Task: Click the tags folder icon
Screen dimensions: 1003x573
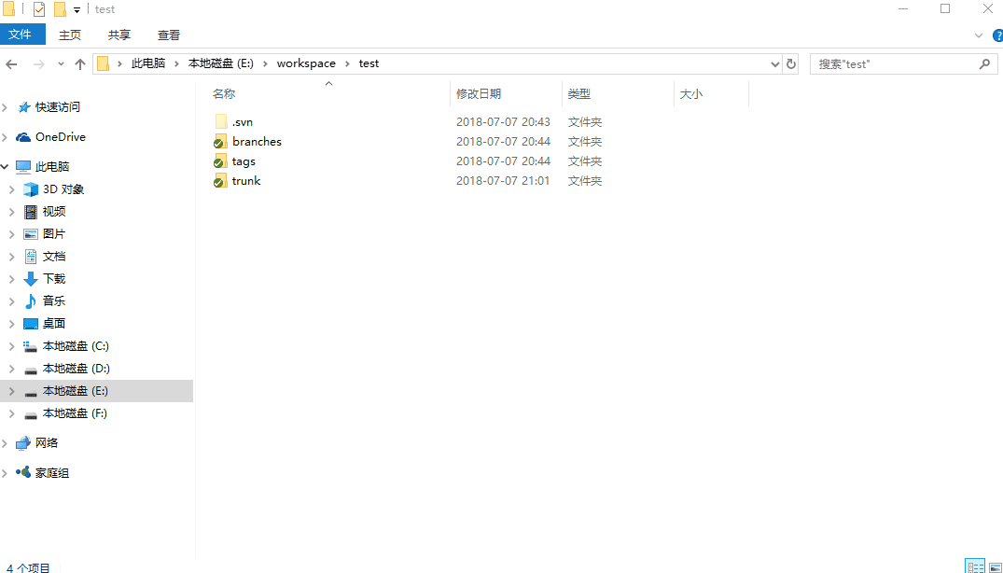Action: click(220, 161)
